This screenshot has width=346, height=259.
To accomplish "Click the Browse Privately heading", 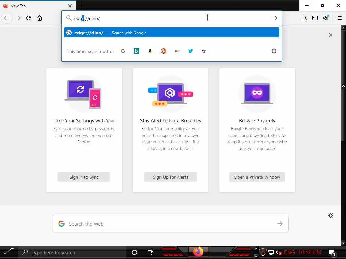I will pos(257,121).
